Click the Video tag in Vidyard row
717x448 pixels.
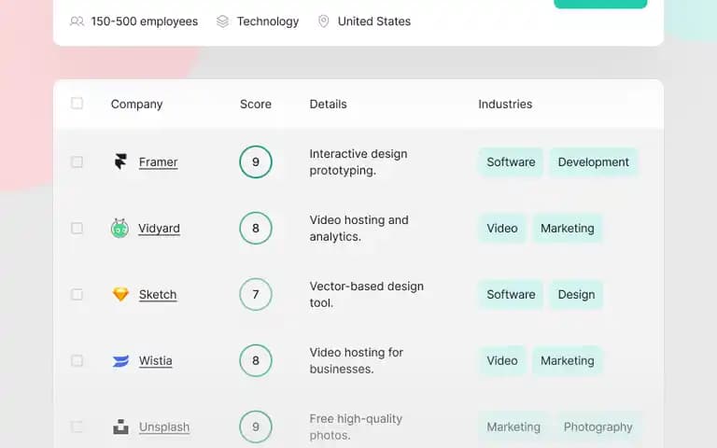(x=502, y=229)
